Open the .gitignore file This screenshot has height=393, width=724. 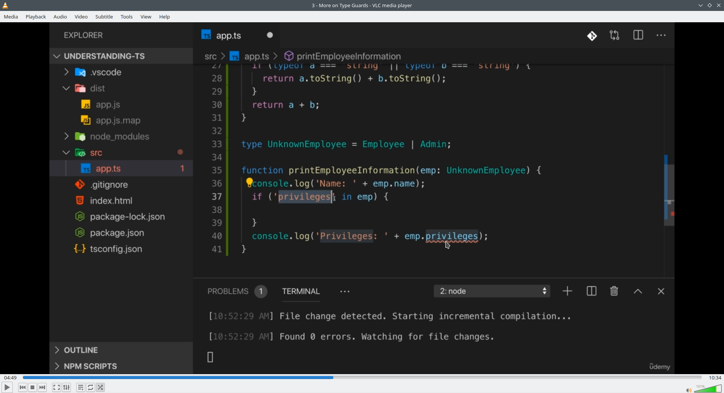121,185
